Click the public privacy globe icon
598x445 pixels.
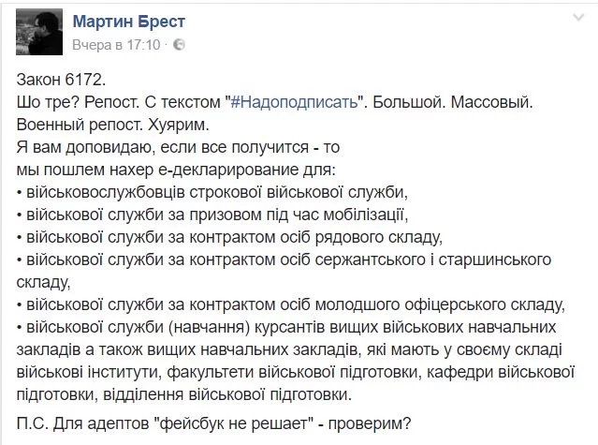(x=181, y=44)
